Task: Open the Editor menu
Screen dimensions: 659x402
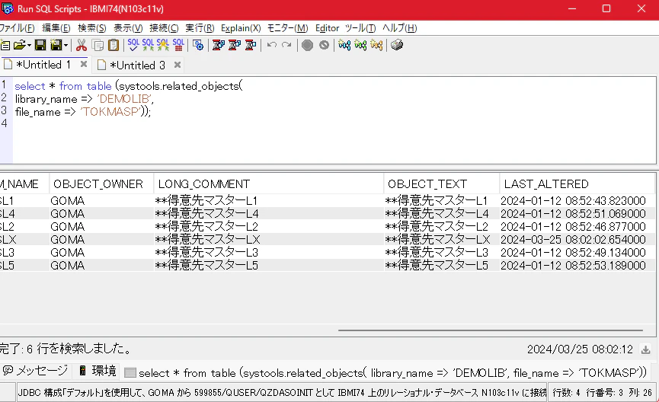Action: coord(327,28)
